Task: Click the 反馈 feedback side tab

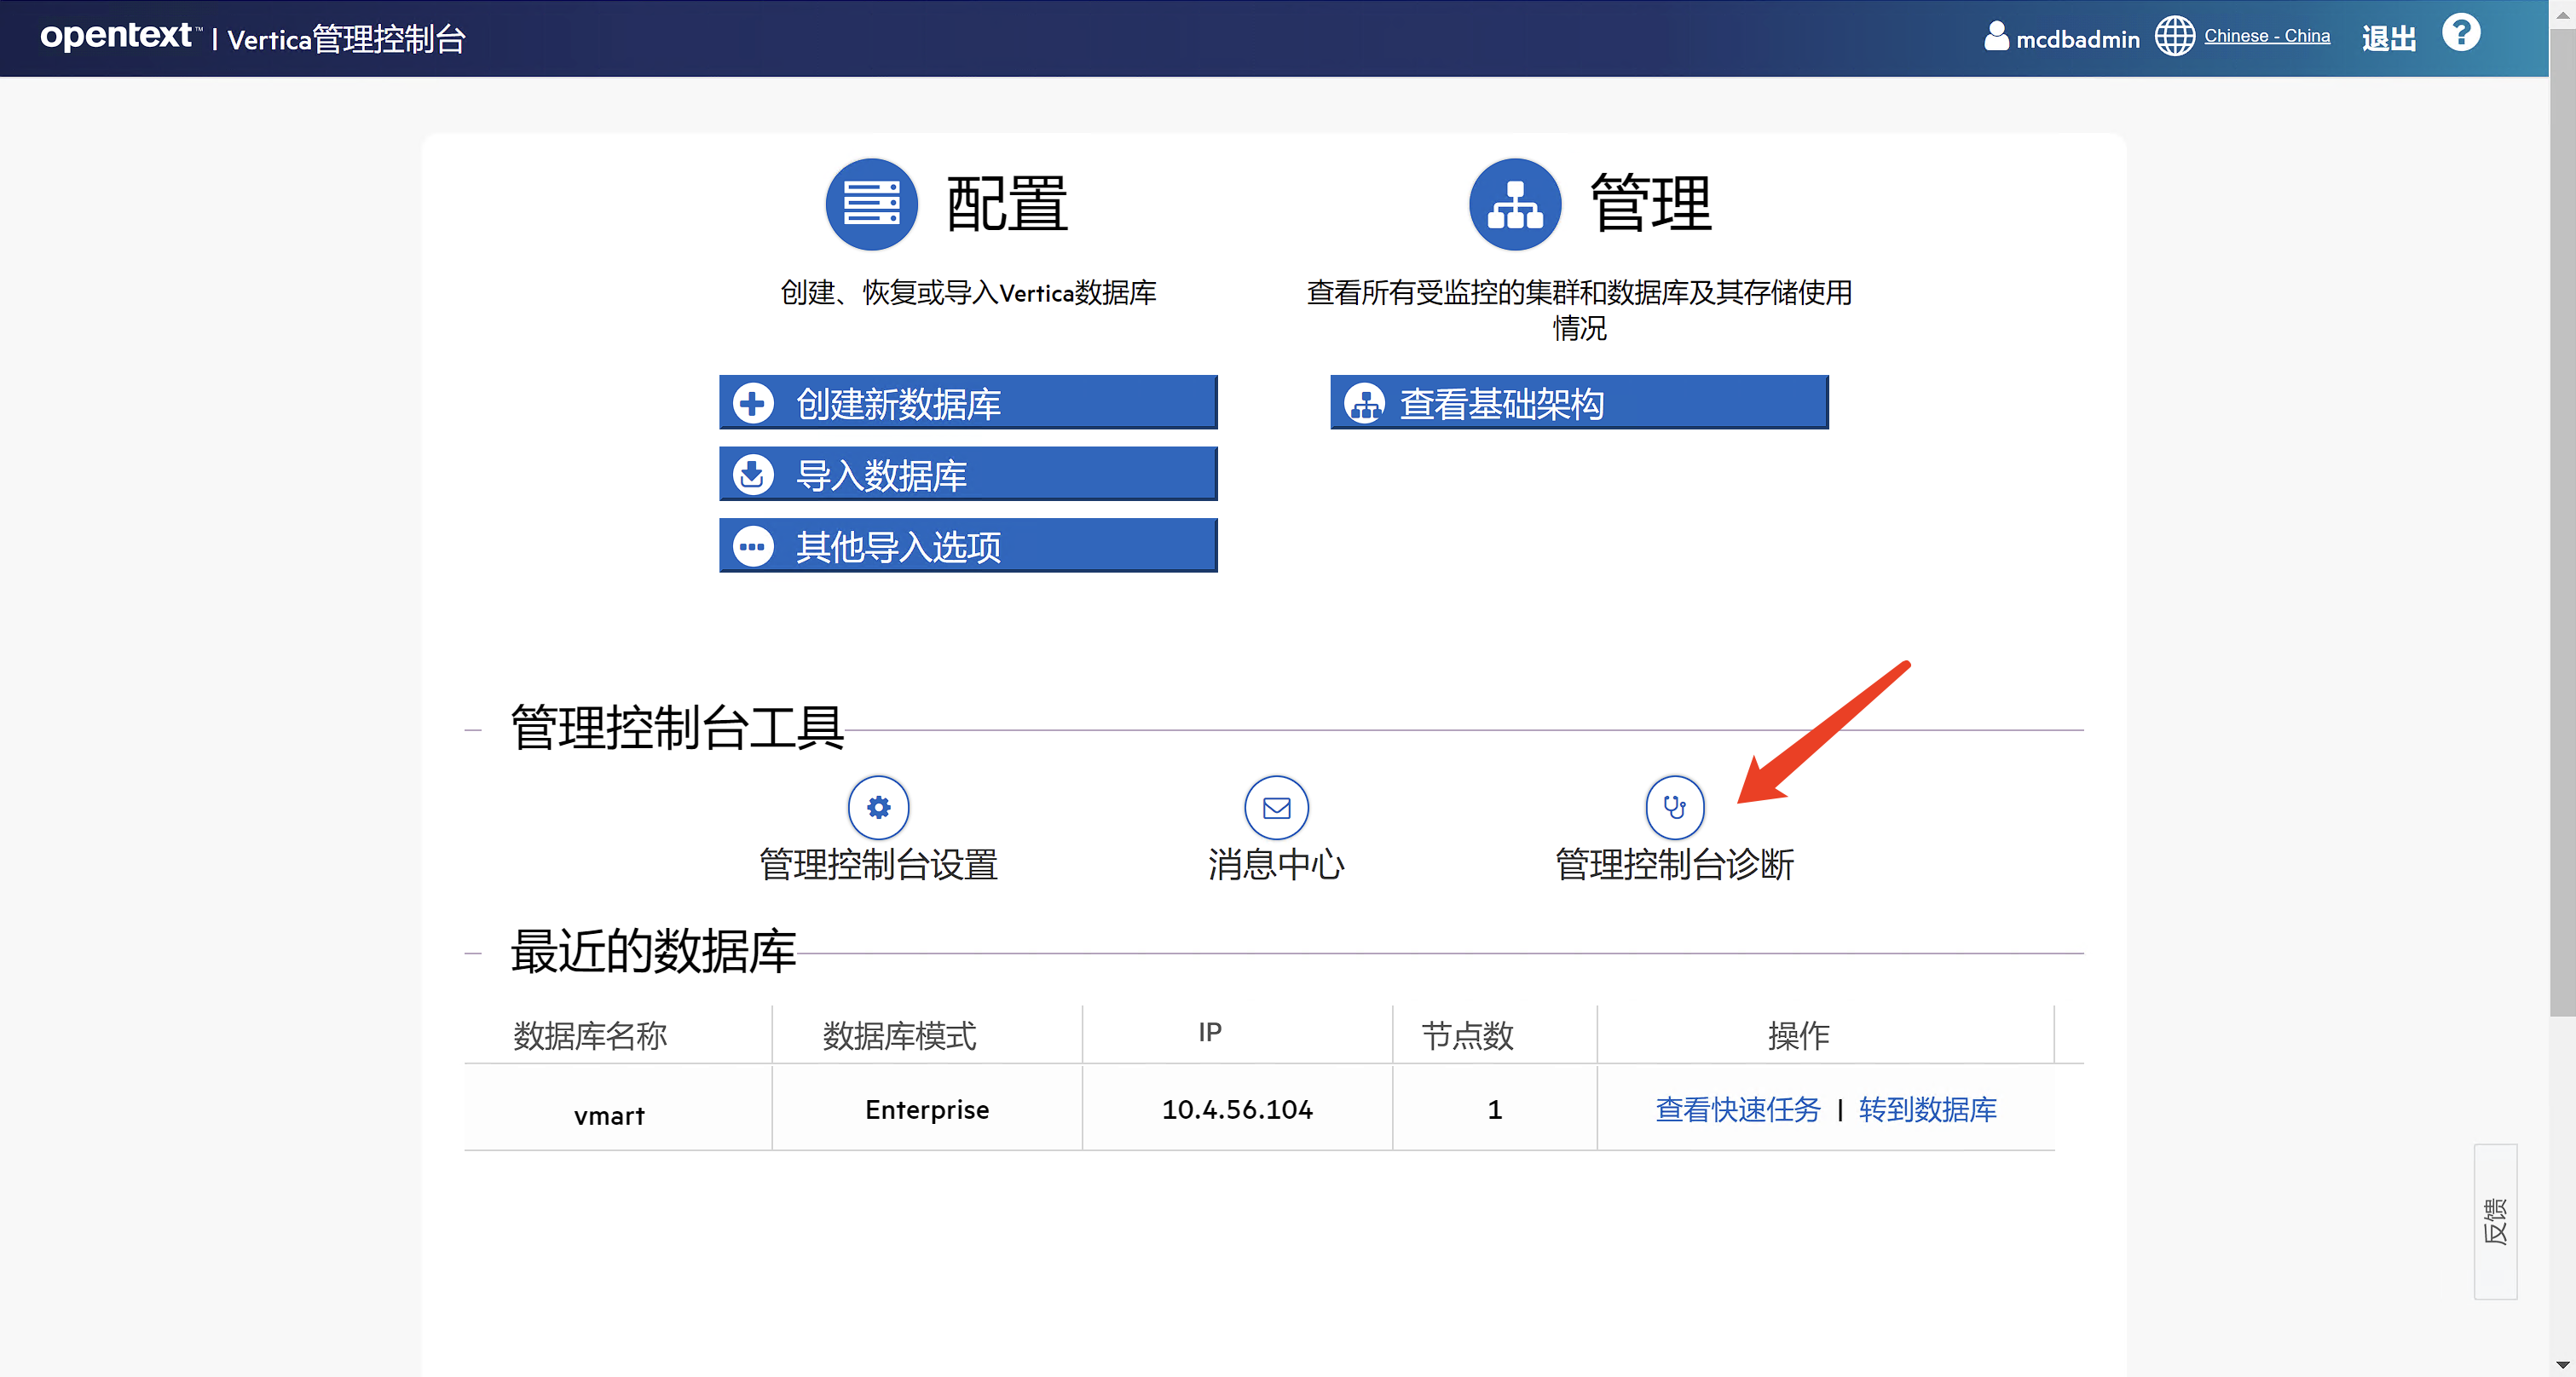Action: point(2494,1221)
